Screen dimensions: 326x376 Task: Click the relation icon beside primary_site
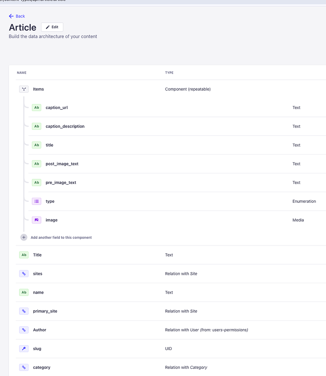click(x=24, y=311)
